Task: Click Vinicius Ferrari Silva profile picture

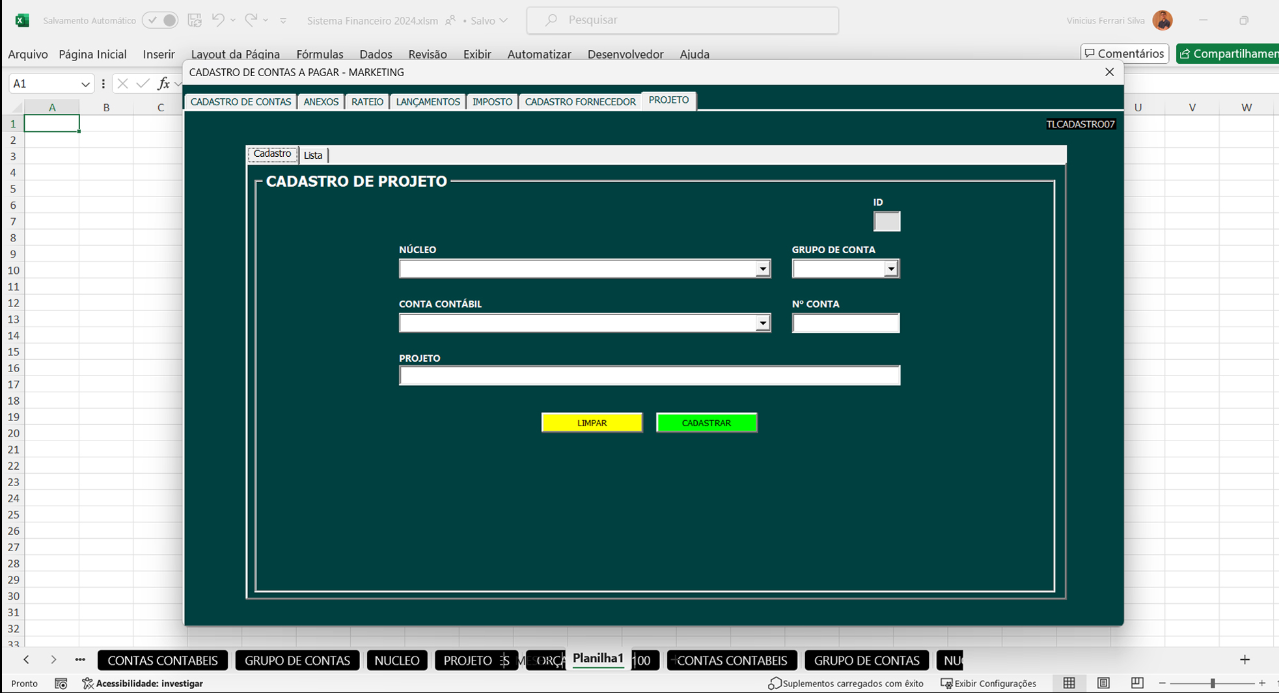Action: pyautogui.click(x=1162, y=20)
